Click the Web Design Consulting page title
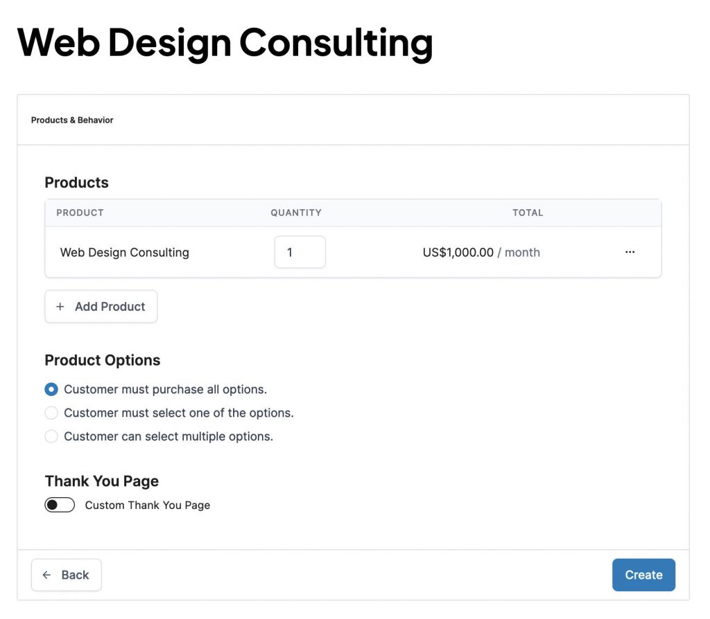710x619 pixels. tap(225, 43)
